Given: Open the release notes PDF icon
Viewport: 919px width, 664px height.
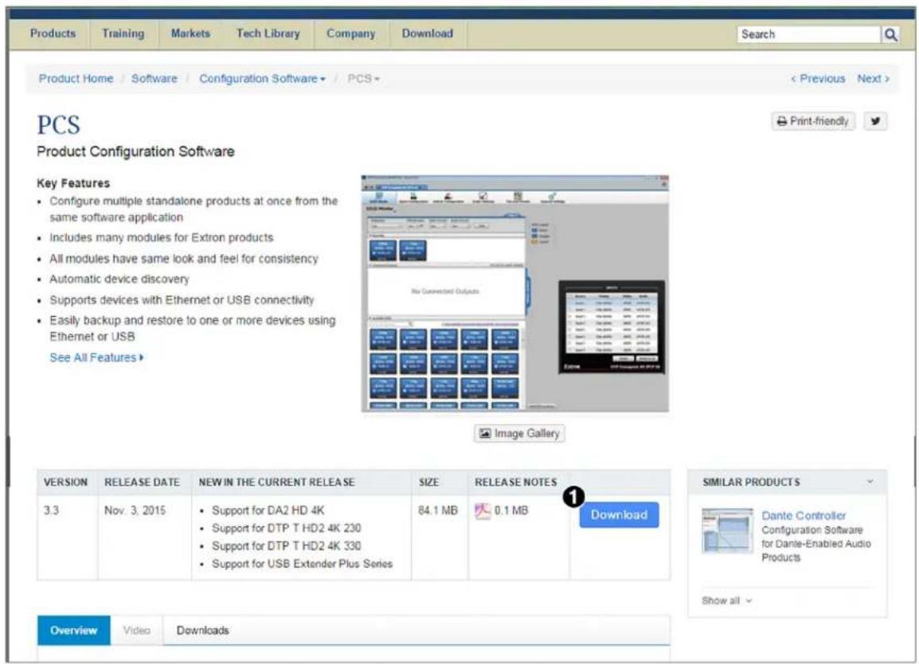Looking at the screenshot, I should click(482, 511).
